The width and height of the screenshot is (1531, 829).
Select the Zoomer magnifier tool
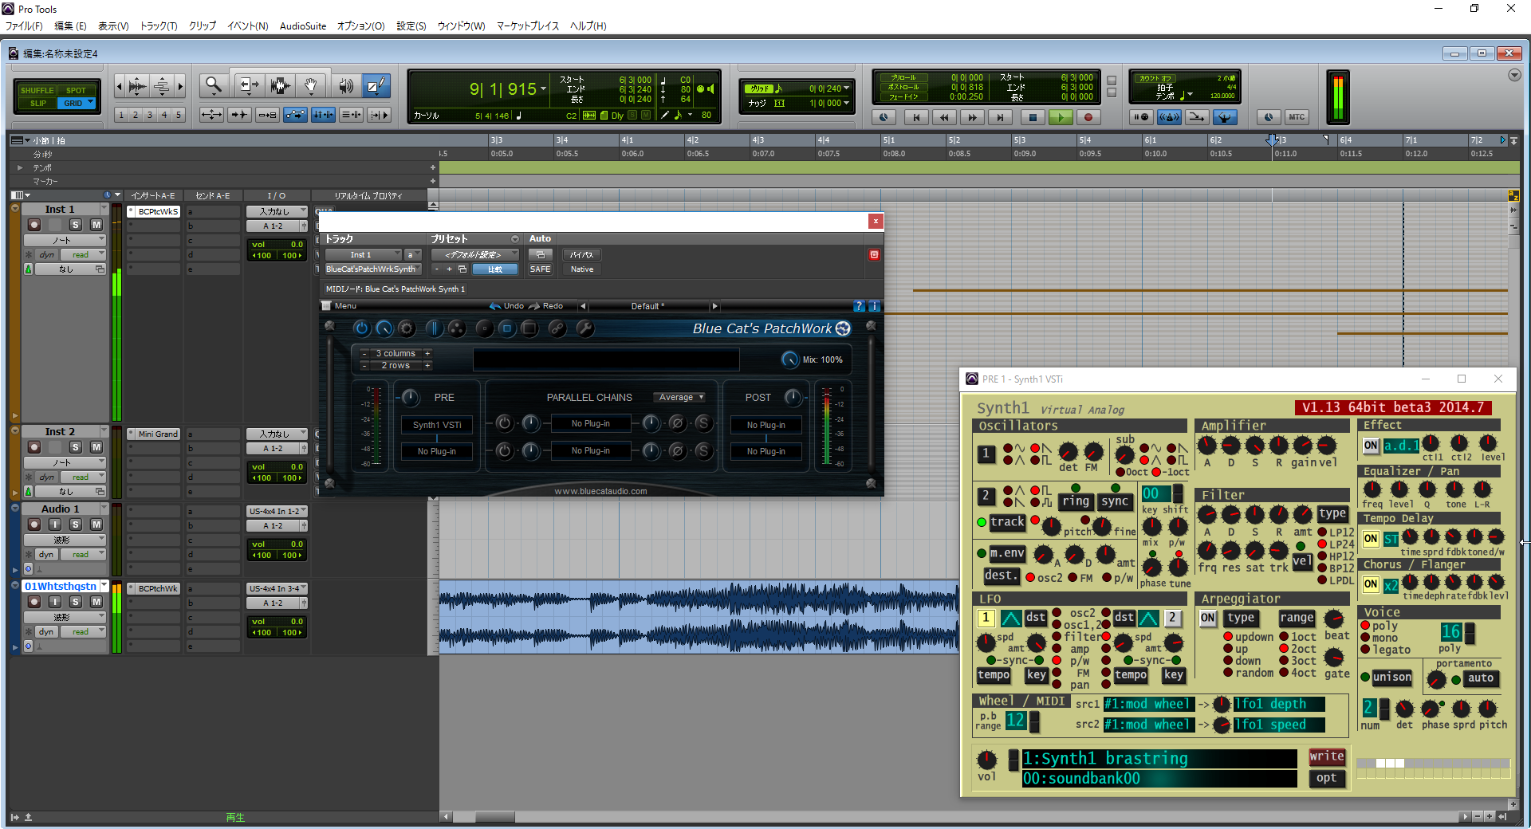(x=213, y=84)
